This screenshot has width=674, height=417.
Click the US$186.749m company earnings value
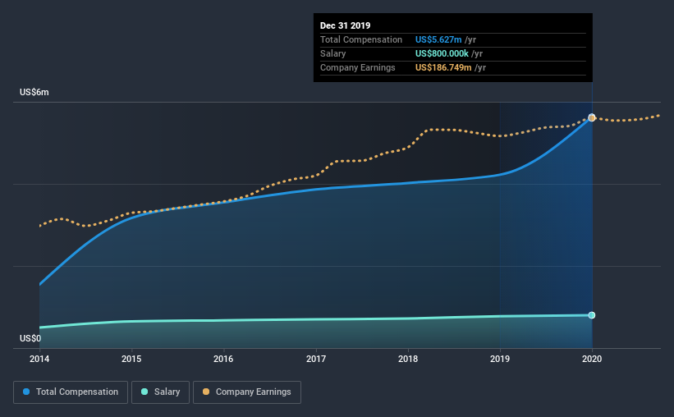[x=443, y=67]
